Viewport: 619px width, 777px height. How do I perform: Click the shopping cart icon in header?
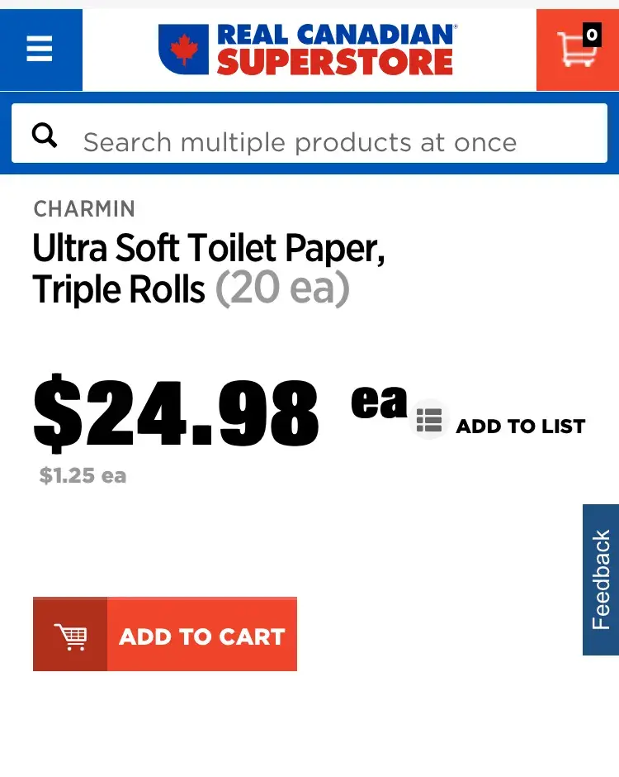575,50
